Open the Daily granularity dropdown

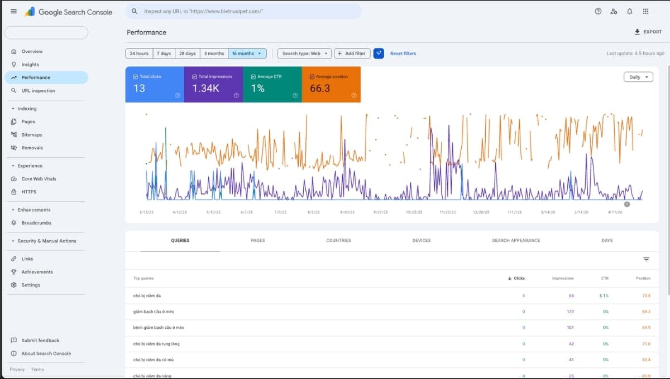point(638,77)
